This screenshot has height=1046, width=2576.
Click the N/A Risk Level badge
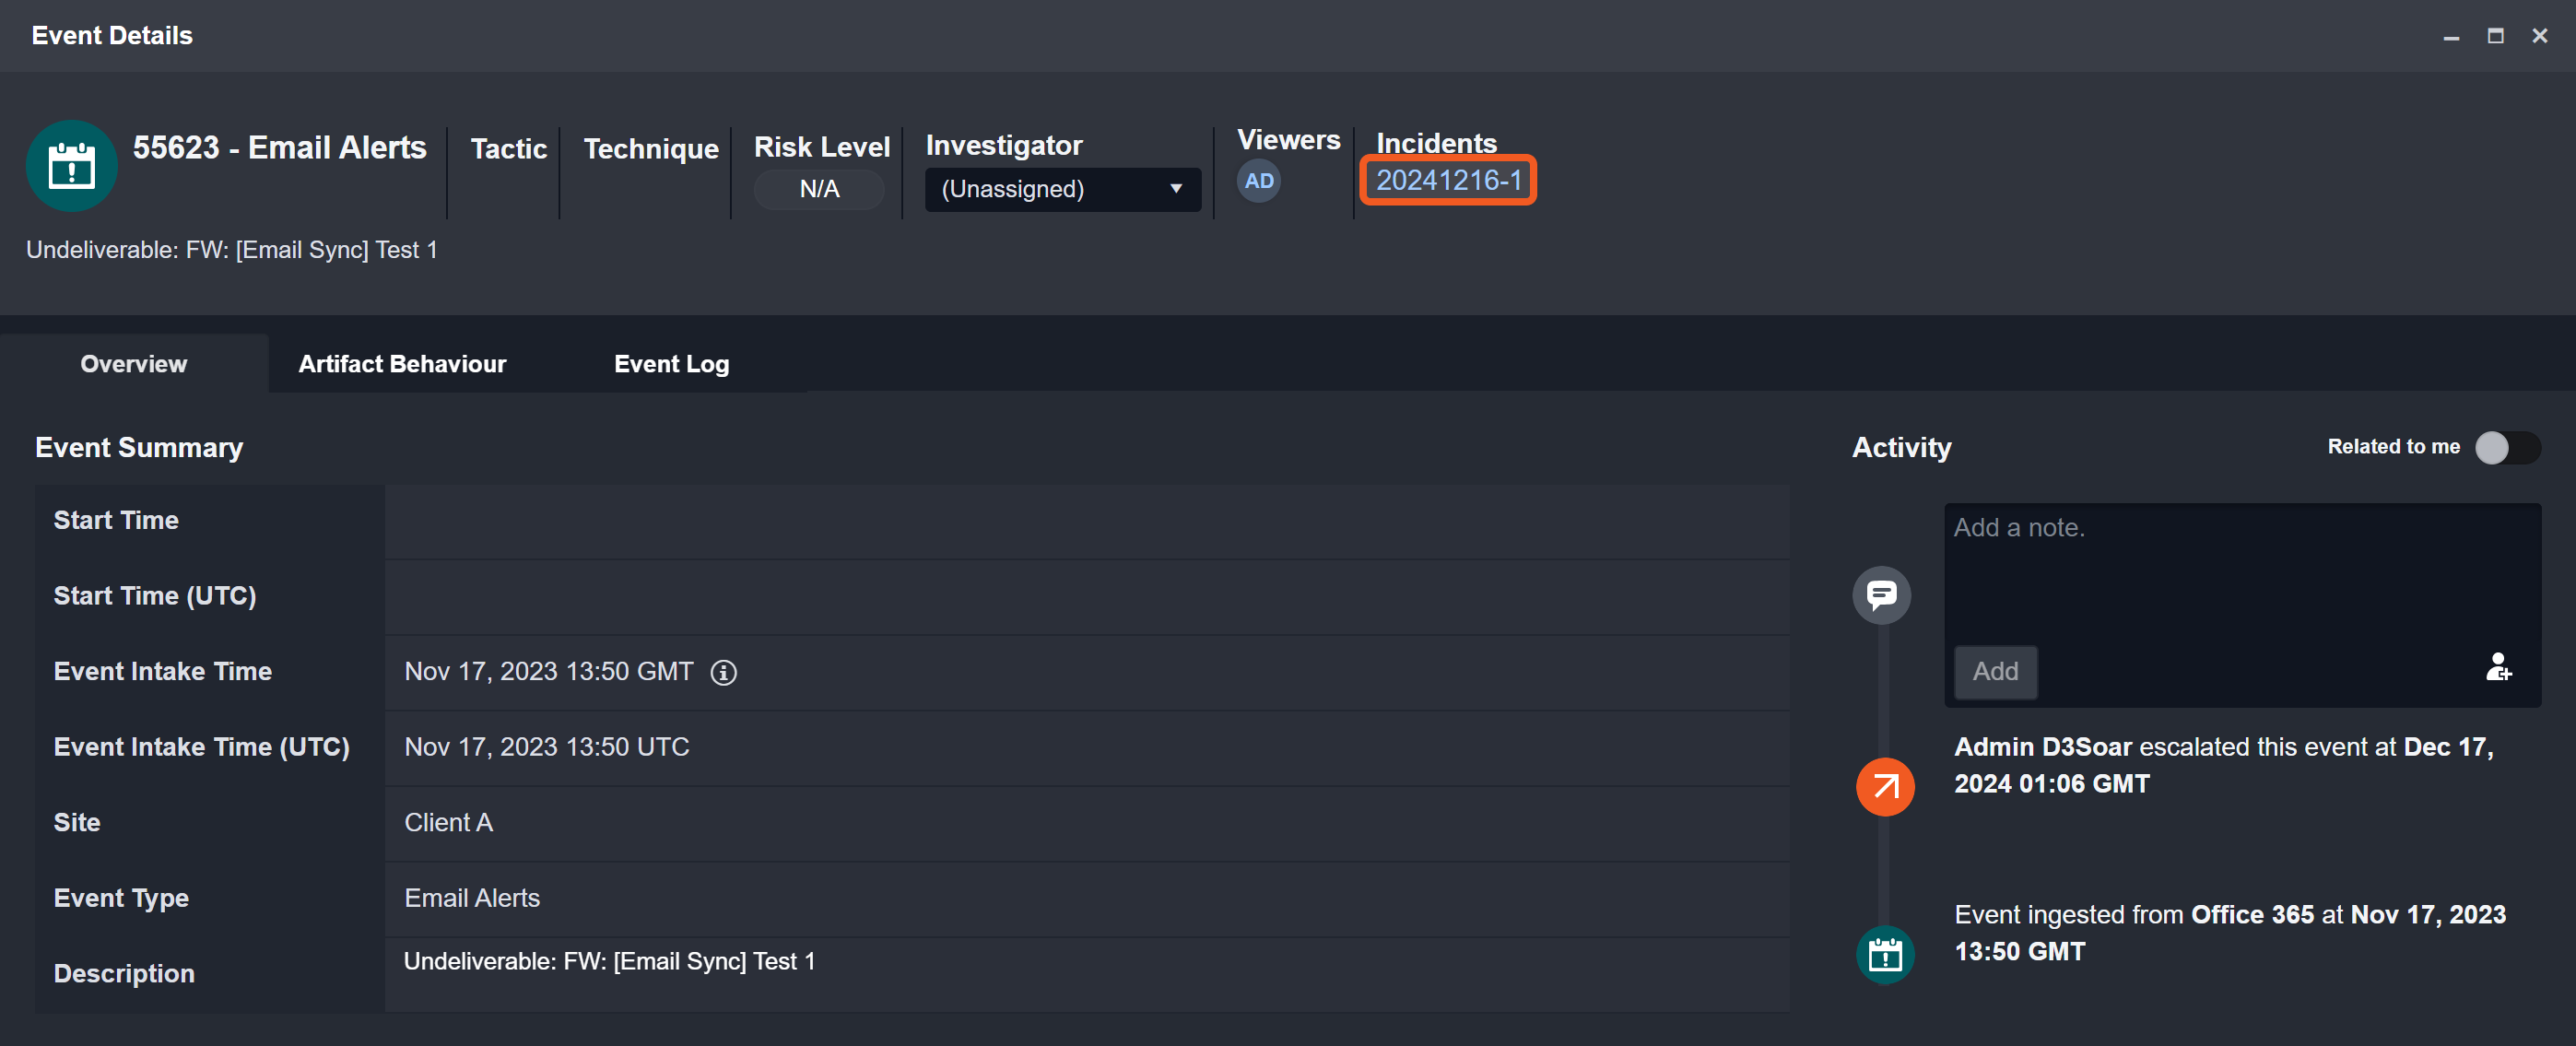819,189
